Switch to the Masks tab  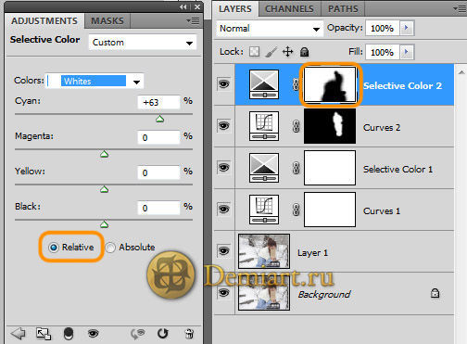pos(107,20)
